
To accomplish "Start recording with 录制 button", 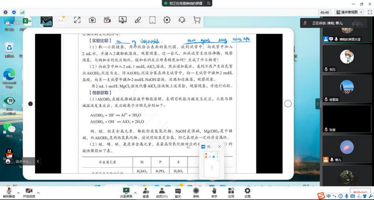I will coord(196,192).
